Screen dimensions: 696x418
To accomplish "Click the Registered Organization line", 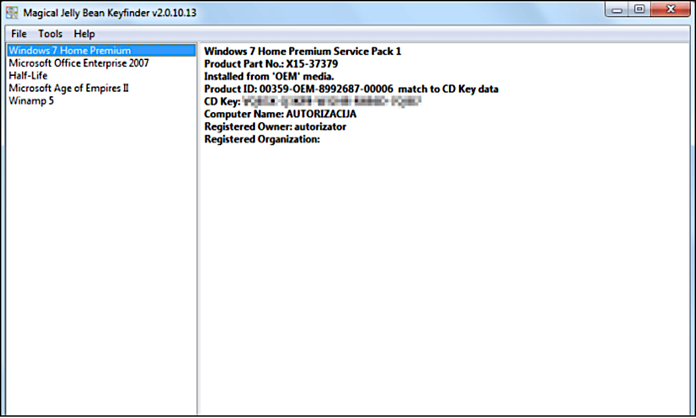I will [x=261, y=139].
